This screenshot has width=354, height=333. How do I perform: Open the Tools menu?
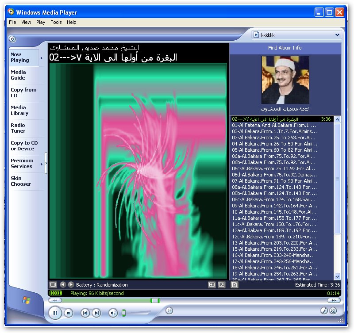56,22
